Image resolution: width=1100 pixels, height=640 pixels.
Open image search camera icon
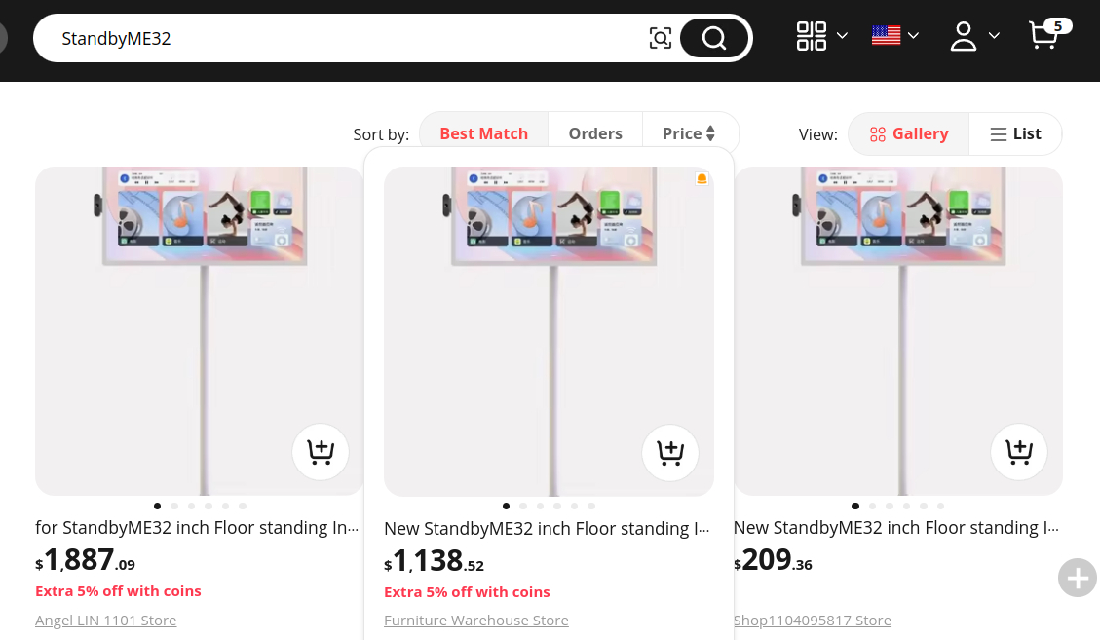coord(661,38)
